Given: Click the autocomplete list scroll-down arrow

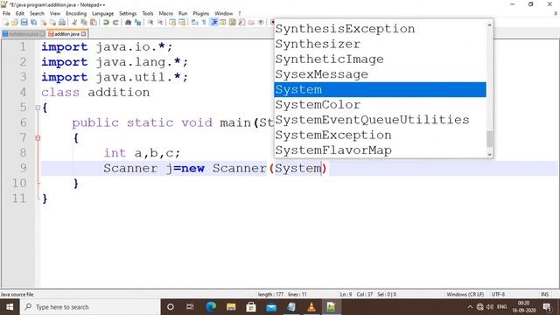Looking at the screenshot, I should click(490, 154).
